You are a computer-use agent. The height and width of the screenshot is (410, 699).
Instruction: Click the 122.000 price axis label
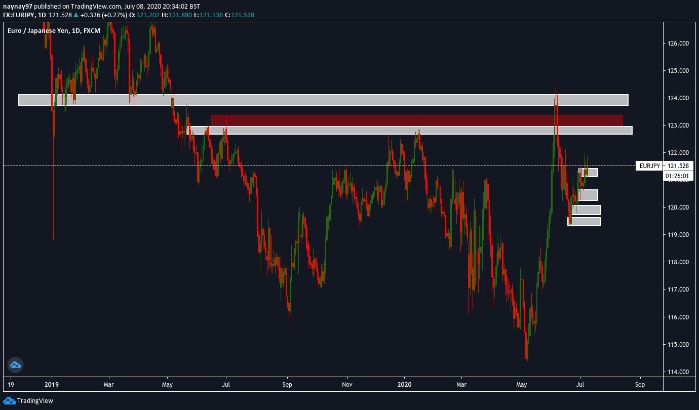677,153
